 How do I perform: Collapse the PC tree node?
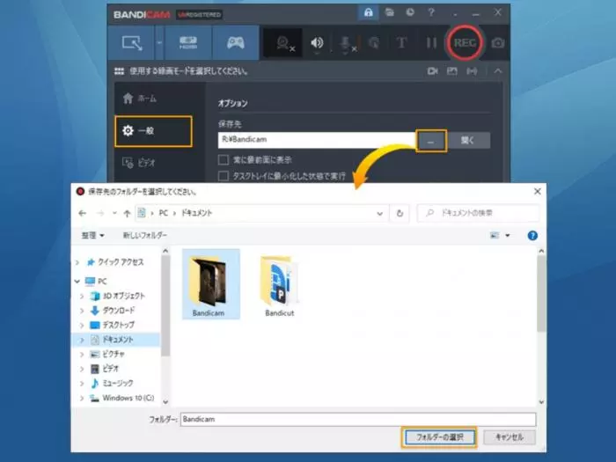coord(77,282)
